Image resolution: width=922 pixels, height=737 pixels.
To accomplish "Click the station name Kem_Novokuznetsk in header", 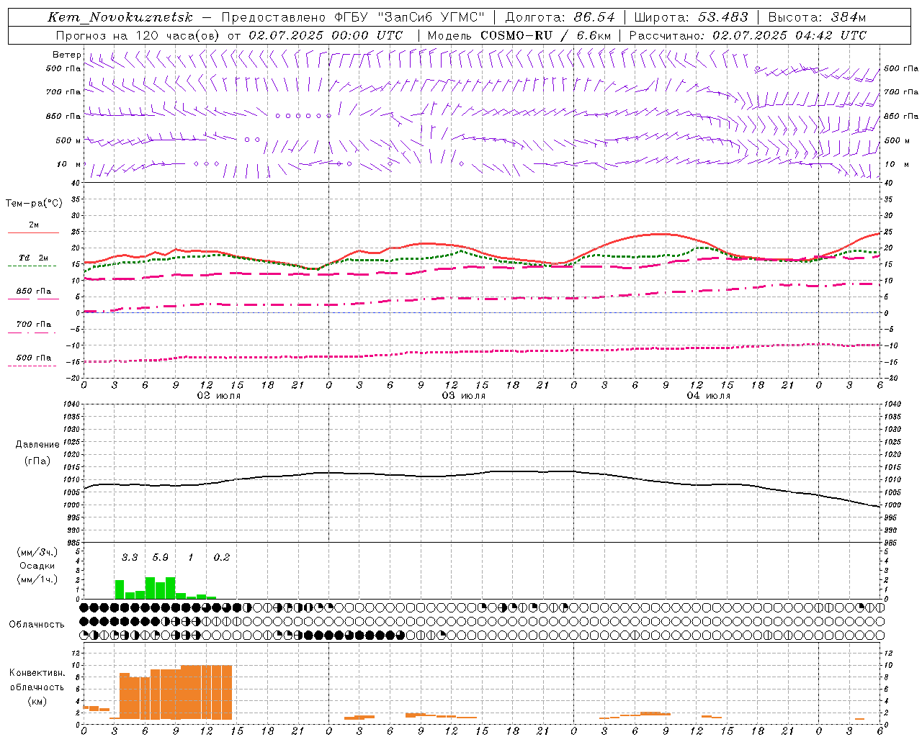I will (x=120, y=17).
